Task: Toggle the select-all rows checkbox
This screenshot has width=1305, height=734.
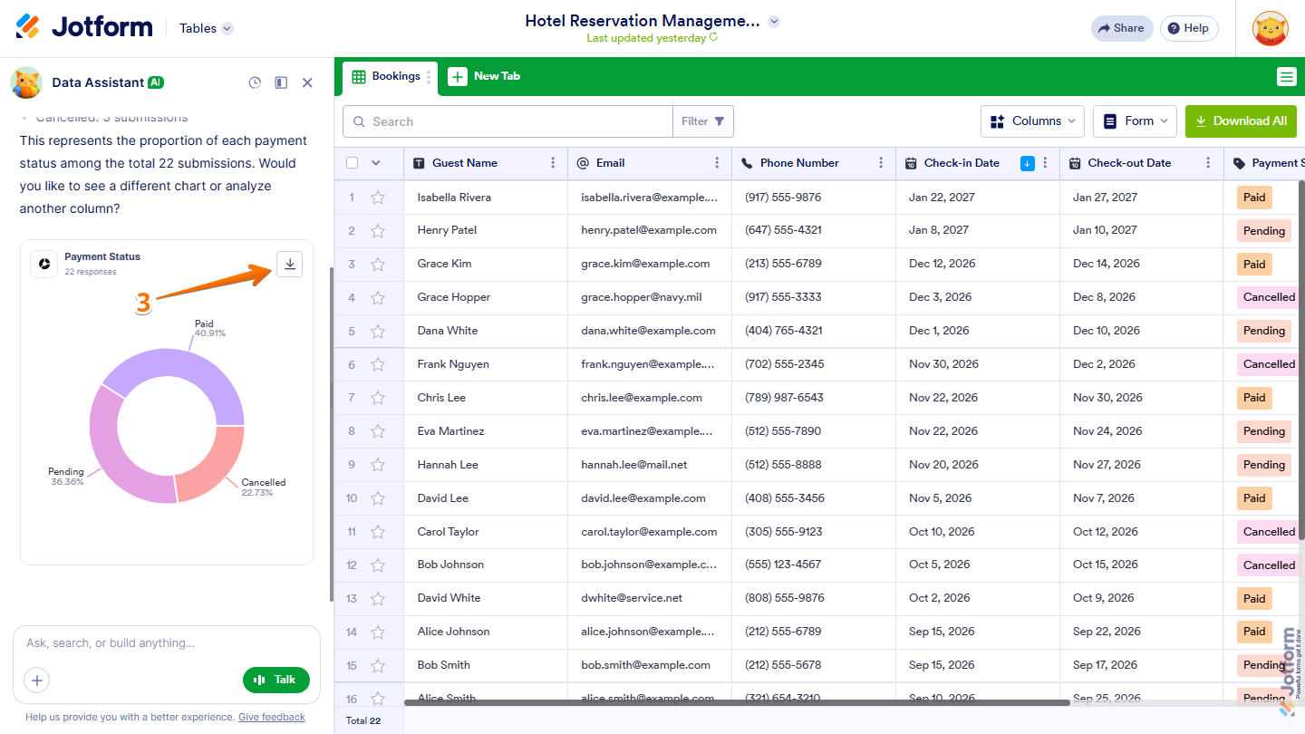Action: coord(353,163)
